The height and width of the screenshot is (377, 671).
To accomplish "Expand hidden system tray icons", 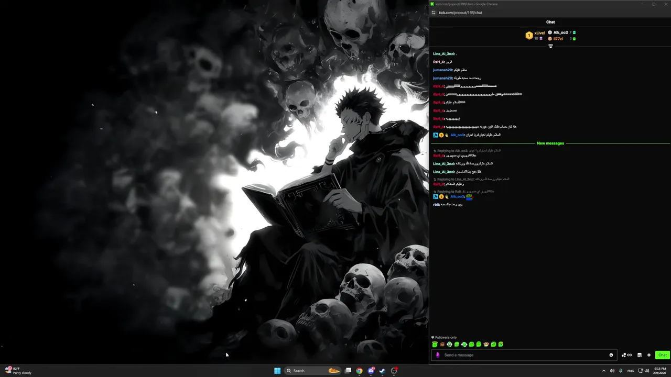I will click(603, 371).
